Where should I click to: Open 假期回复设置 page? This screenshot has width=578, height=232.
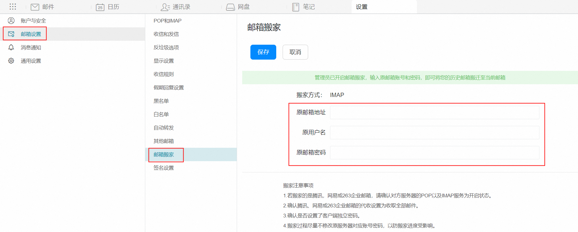169,88
